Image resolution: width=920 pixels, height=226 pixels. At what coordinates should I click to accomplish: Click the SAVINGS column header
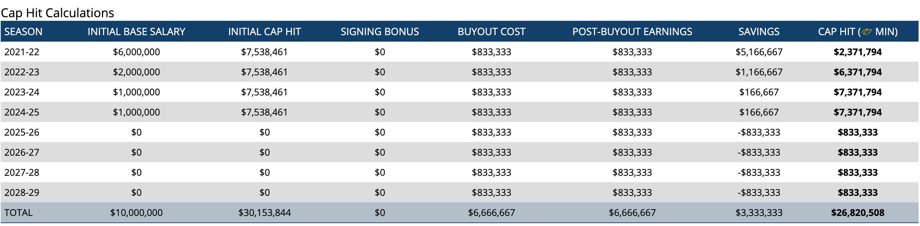click(x=759, y=32)
